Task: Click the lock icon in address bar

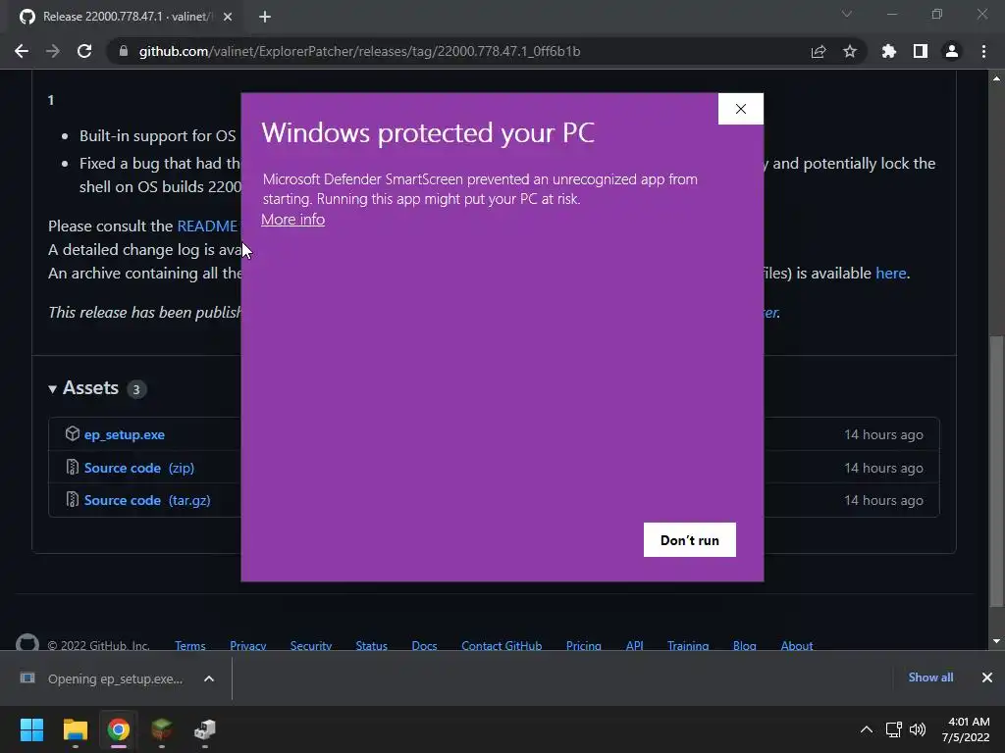Action: [x=123, y=51]
